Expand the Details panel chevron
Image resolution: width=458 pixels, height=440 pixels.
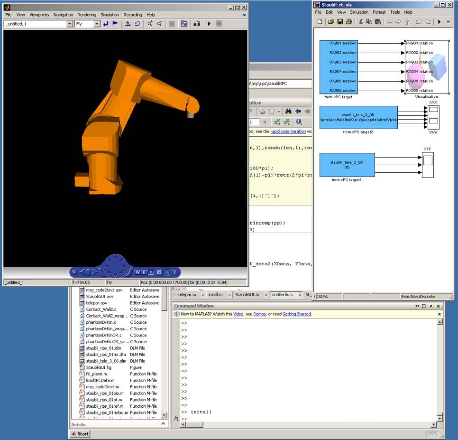click(163, 424)
